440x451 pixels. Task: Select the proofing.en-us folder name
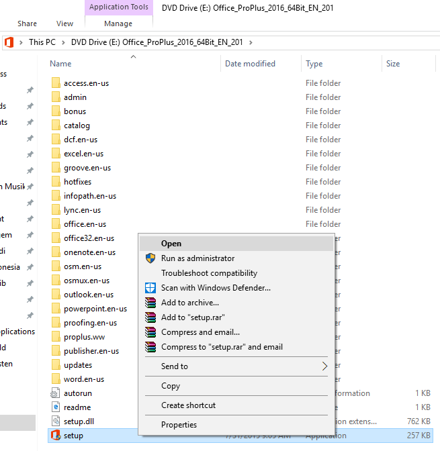(x=90, y=323)
